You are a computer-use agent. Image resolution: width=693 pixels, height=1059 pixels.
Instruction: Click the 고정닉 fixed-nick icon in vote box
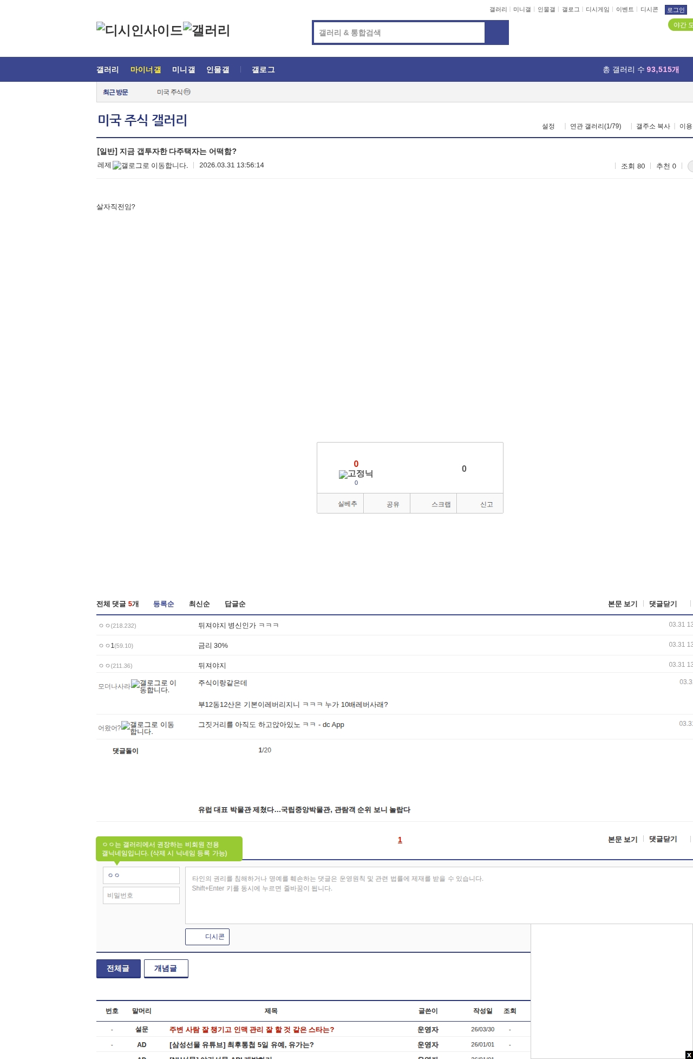356,474
